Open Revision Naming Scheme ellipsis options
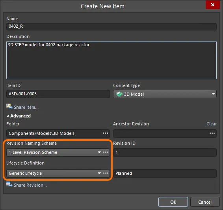The width and height of the screenshot is (223, 210). coord(106,152)
